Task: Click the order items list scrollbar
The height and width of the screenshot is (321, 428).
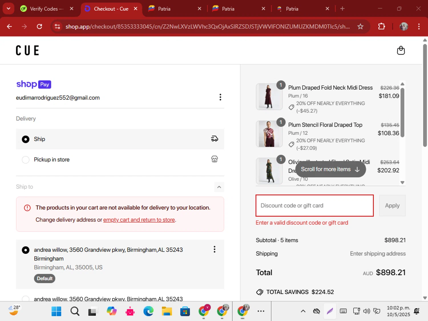Action: coord(402,112)
